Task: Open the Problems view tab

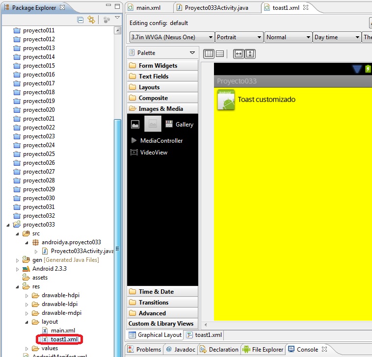Action: pos(144,350)
